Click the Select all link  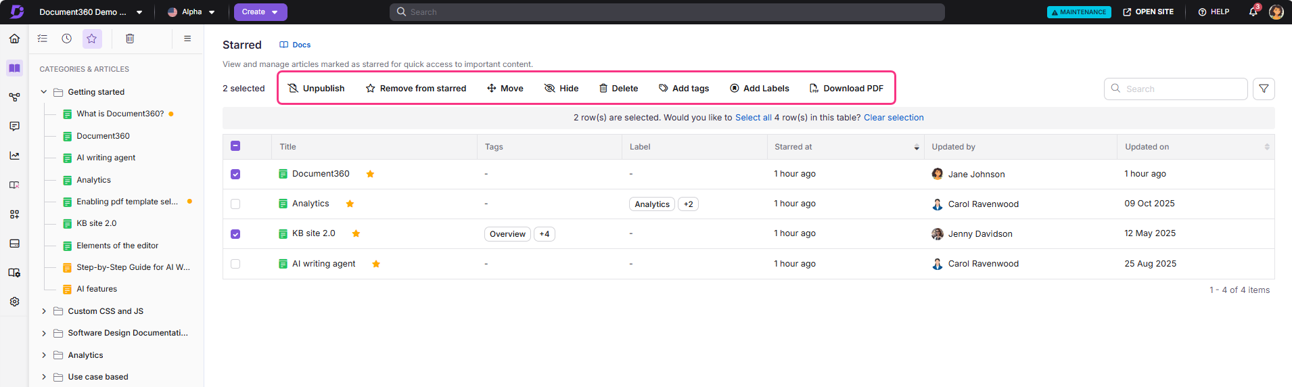pos(754,118)
